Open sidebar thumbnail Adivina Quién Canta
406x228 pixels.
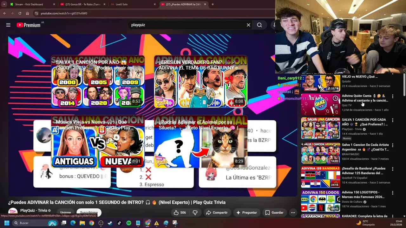(x=320, y=104)
